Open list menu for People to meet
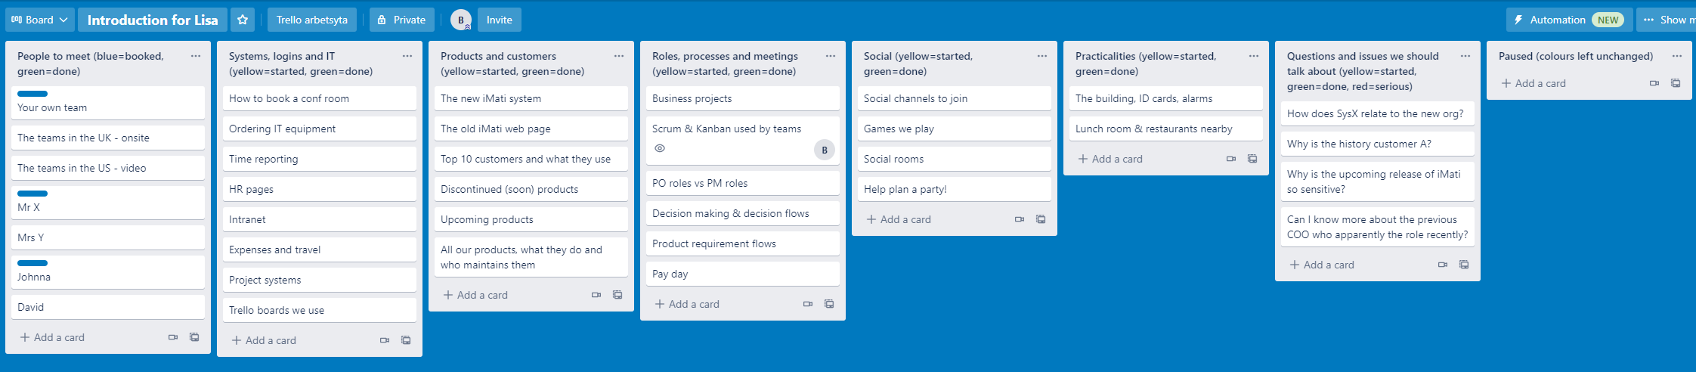Image resolution: width=1696 pixels, height=372 pixels. tap(196, 56)
